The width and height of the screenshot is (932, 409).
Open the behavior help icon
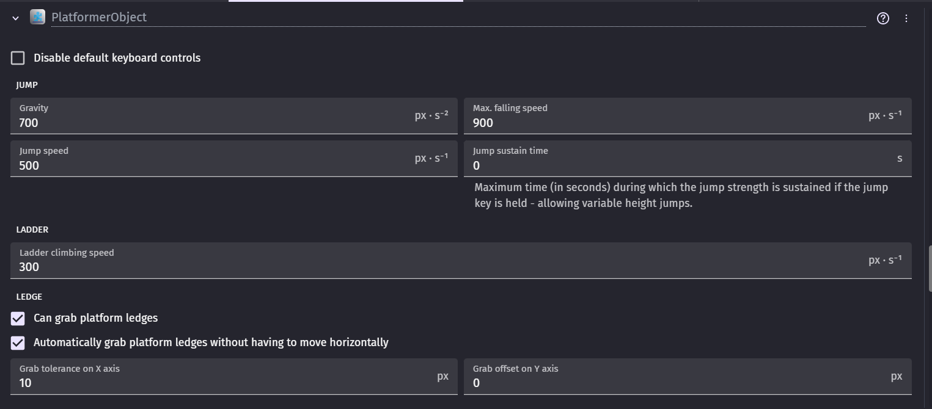(882, 18)
